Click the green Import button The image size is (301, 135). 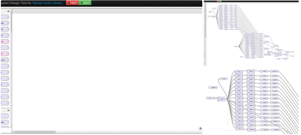(x=85, y=3)
